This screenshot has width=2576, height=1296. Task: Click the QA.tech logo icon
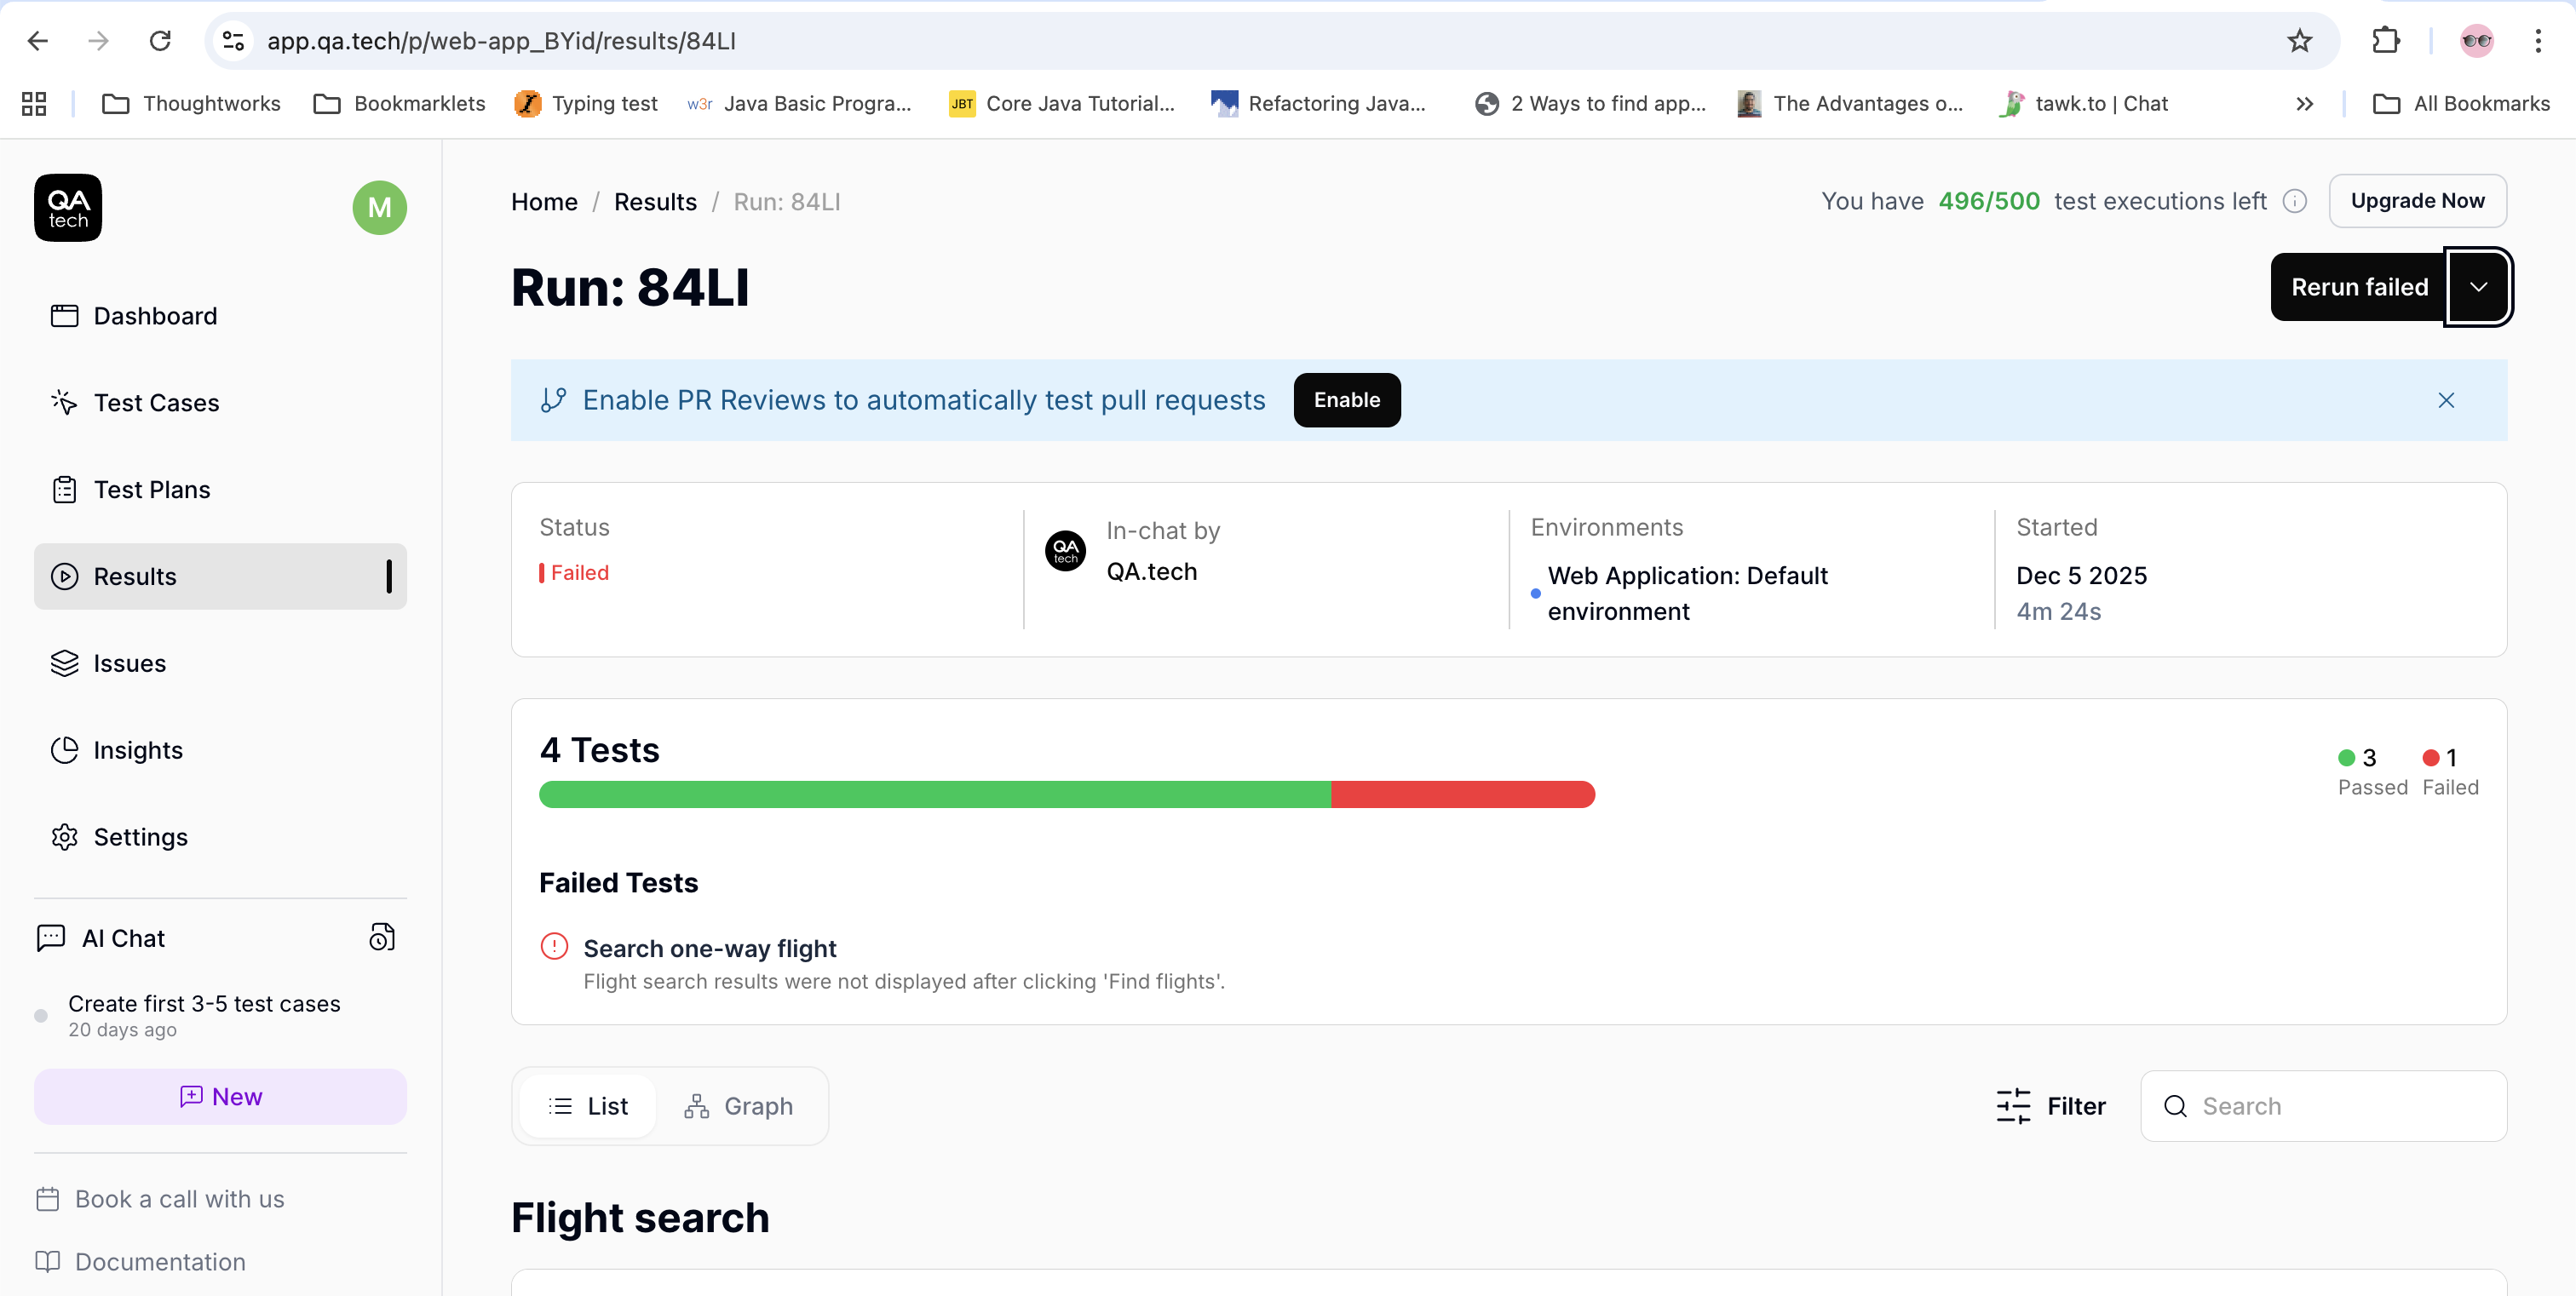(68, 208)
